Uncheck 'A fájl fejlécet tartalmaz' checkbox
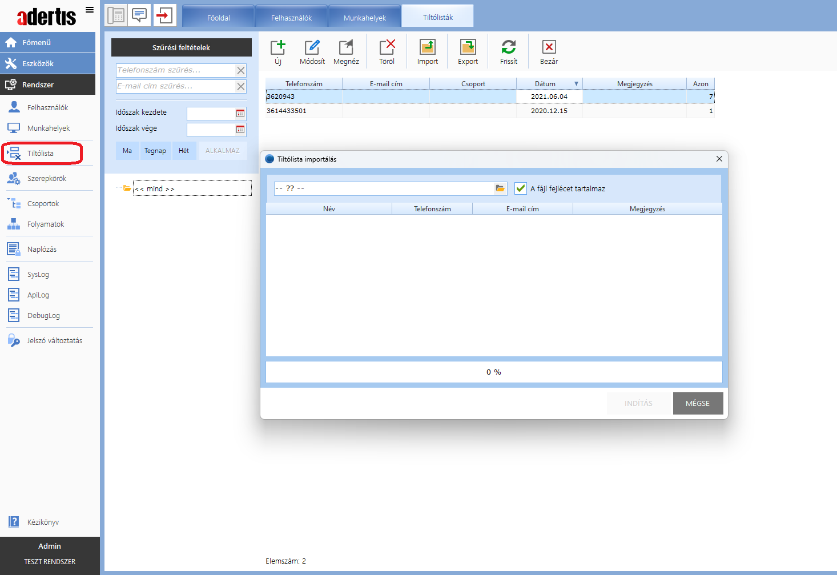 click(x=521, y=188)
